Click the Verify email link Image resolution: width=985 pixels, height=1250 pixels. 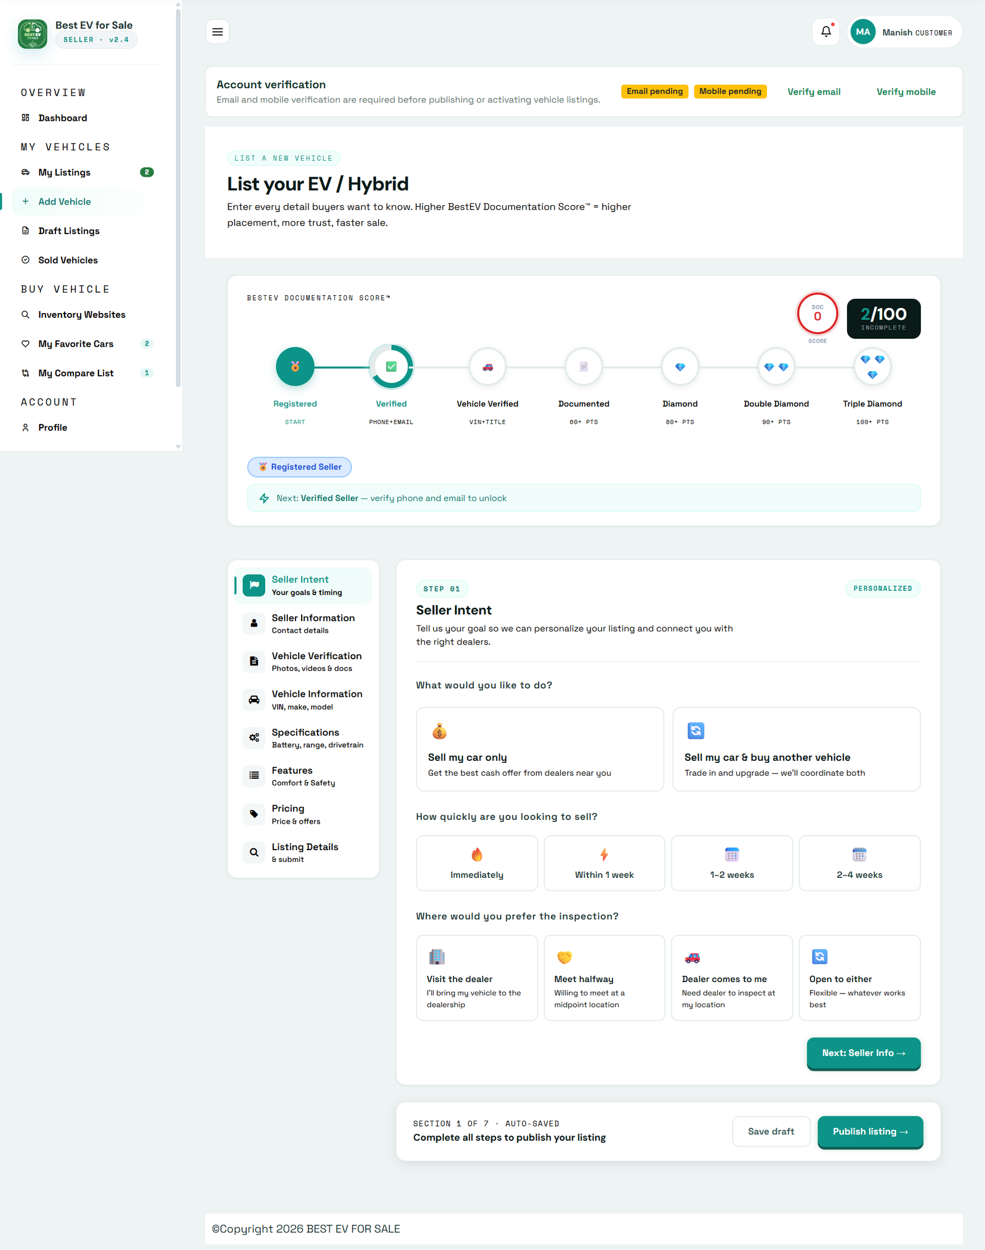(x=814, y=92)
